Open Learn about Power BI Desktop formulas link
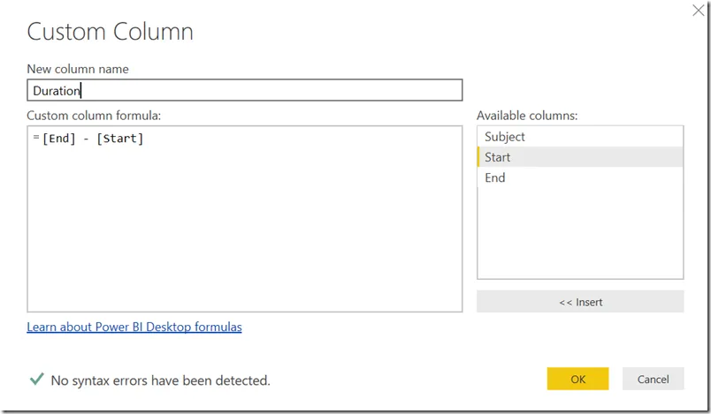The width and height of the screenshot is (711, 414). point(134,327)
